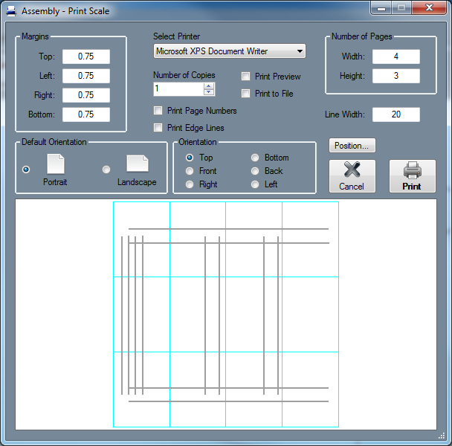The image size is (452, 446).
Task: Click the Left margin field
Action: [86, 76]
